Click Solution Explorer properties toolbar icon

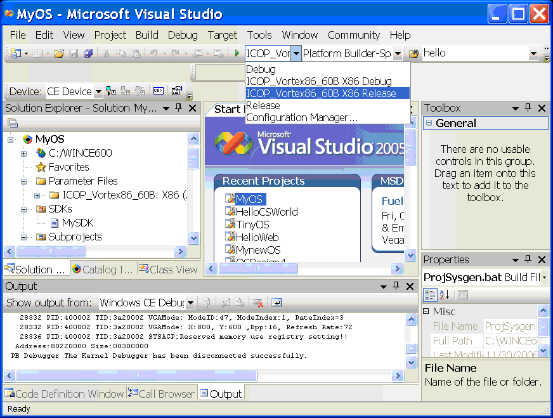[x=13, y=123]
